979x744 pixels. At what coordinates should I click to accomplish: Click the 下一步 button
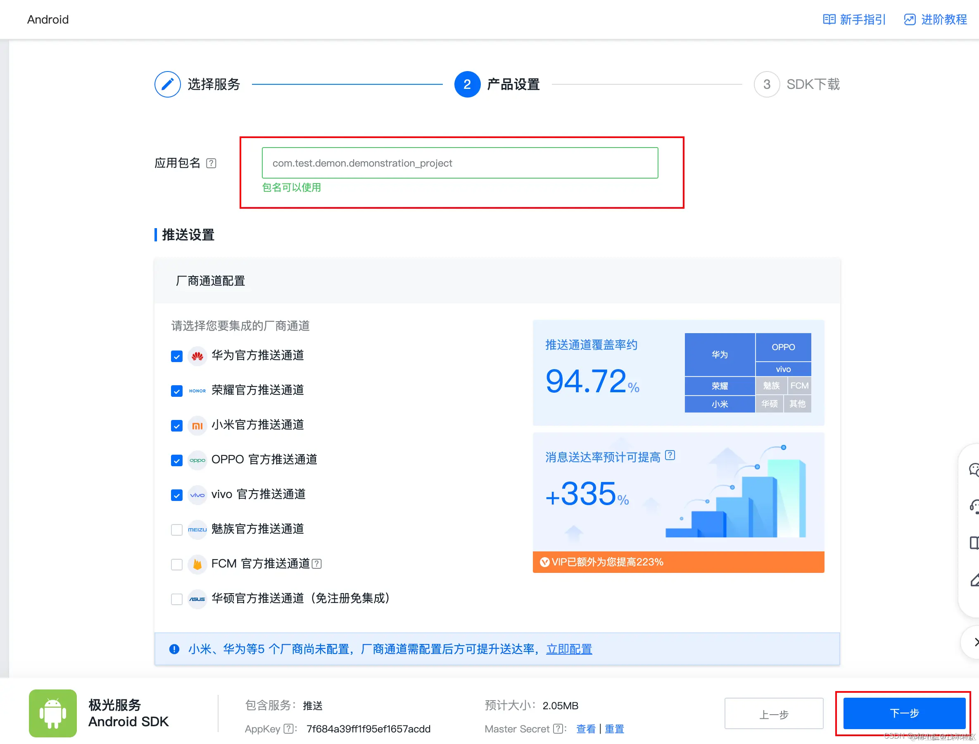coord(904,713)
